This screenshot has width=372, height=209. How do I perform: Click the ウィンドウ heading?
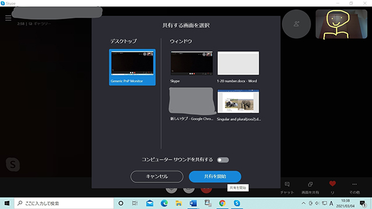click(181, 41)
